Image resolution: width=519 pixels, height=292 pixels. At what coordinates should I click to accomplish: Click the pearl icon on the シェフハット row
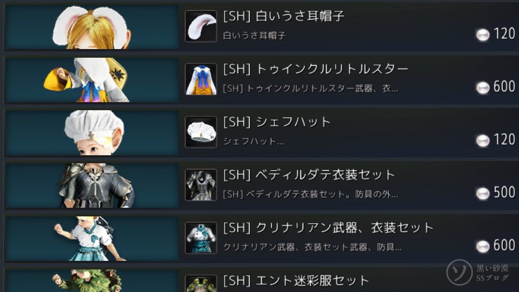483,140
